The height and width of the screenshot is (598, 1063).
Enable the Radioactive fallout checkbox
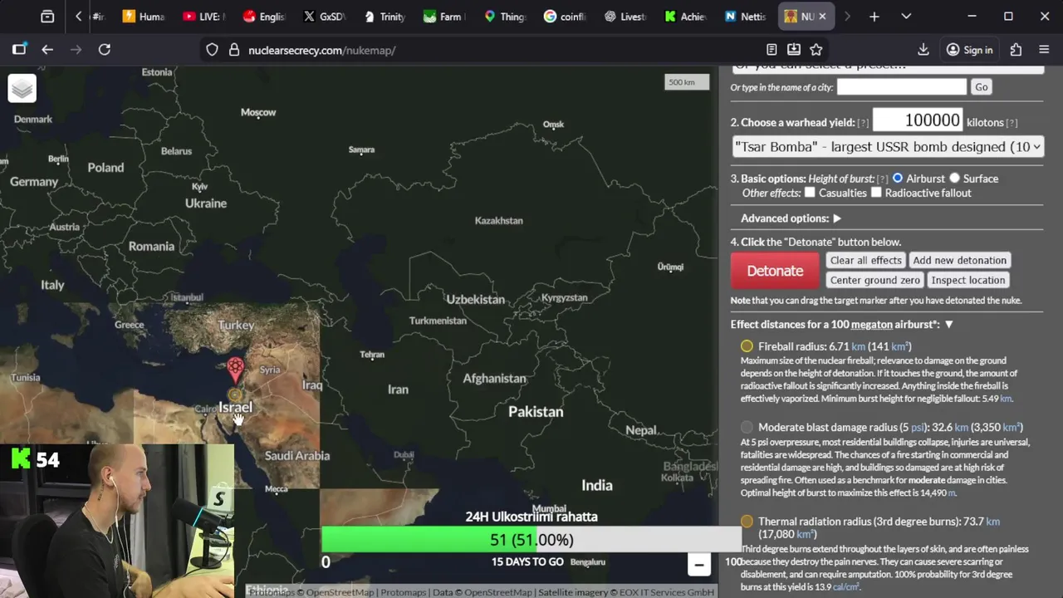click(x=876, y=193)
